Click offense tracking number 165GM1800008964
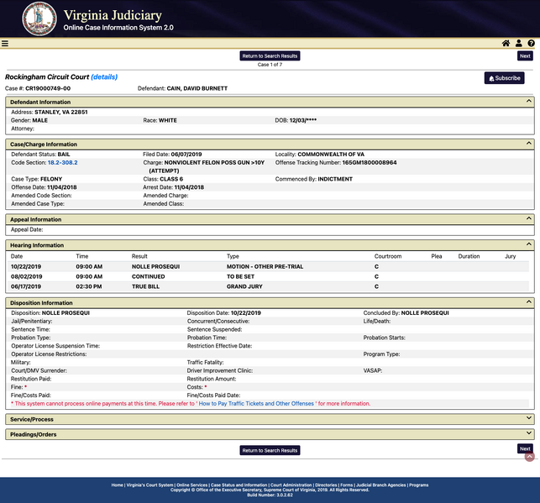 click(x=370, y=163)
